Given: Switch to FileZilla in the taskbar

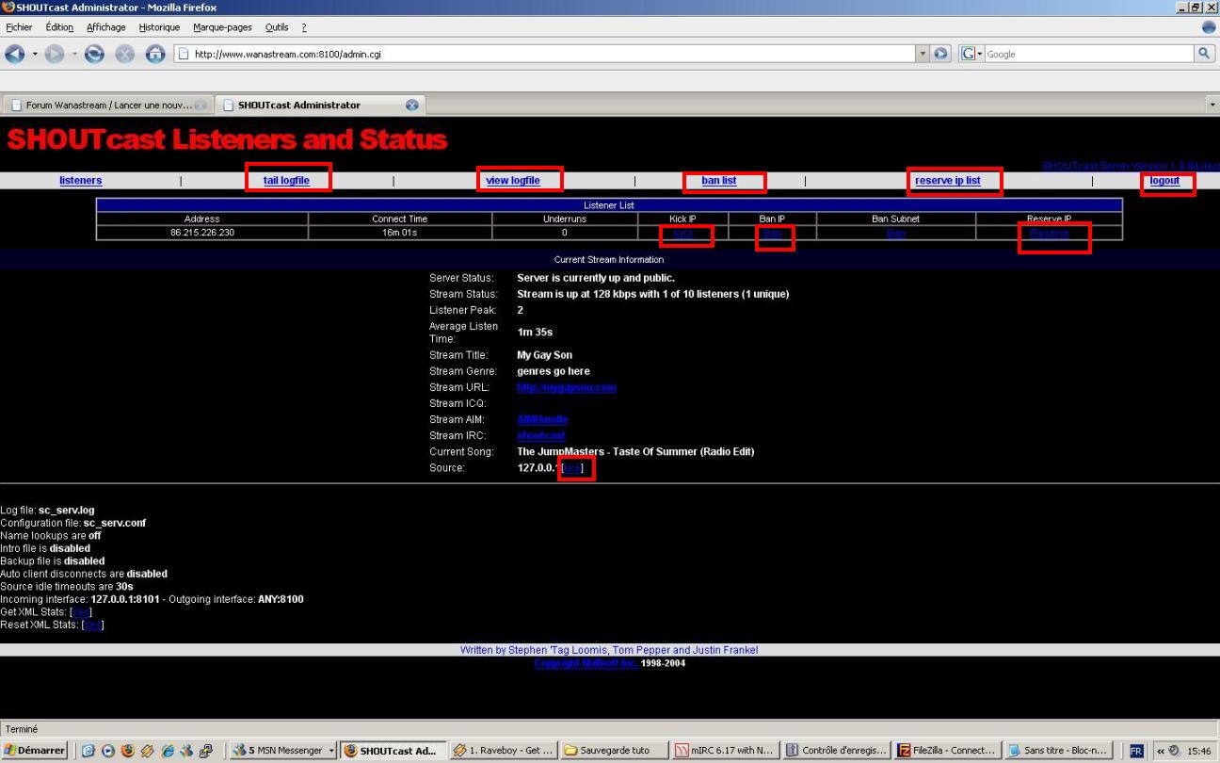Looking at the screenshot, I should pyautogui.click(x=944, y=751).
